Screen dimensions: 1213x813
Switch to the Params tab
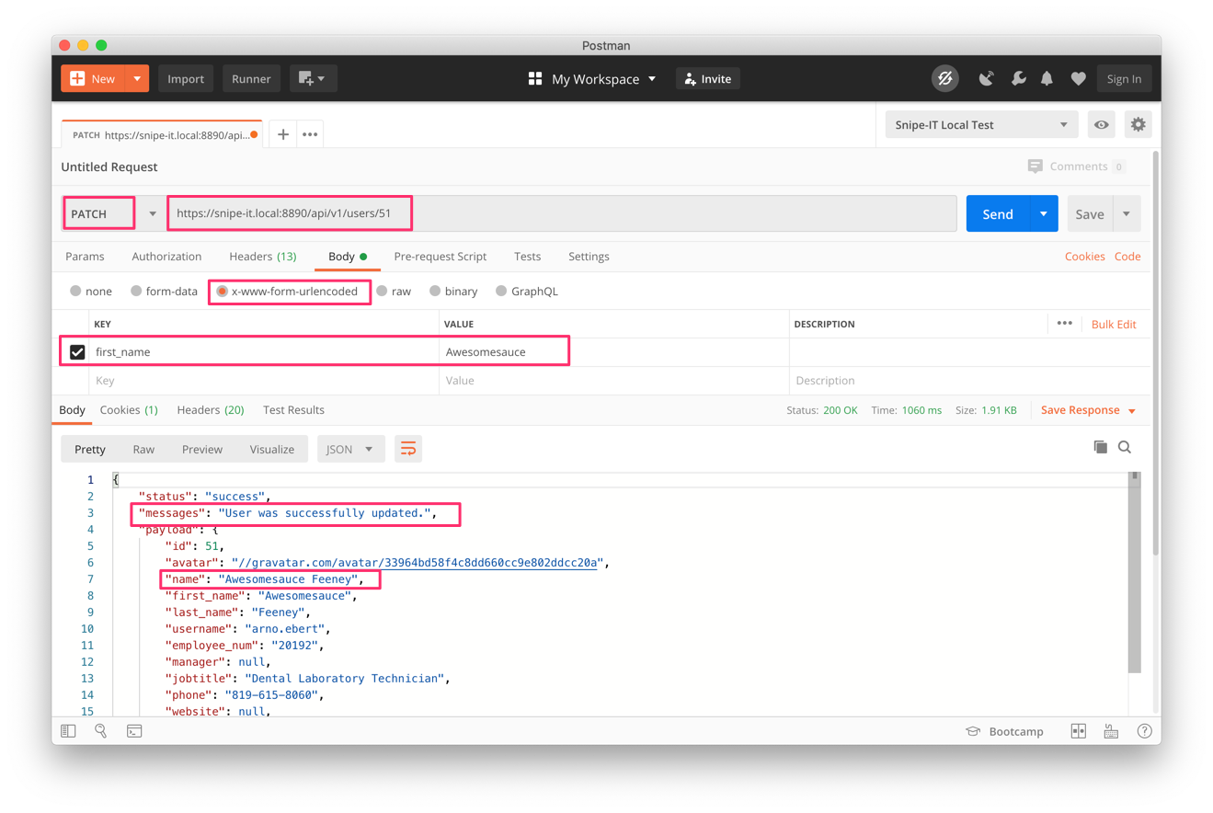(85, 257)
